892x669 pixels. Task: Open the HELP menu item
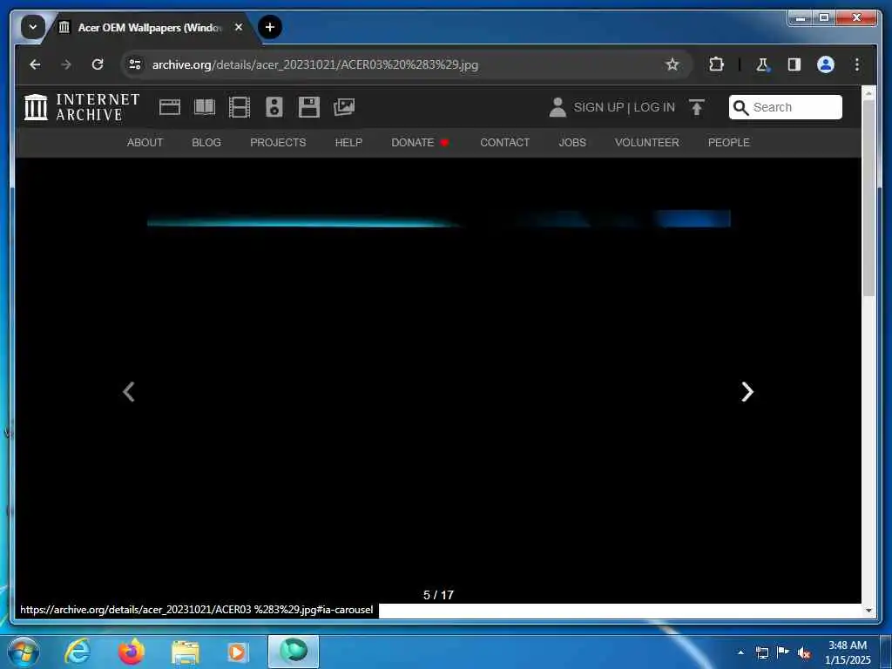pyautogui.click(x=348, y=142)
